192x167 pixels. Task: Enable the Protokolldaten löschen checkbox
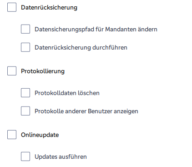(x=25, y=93)
